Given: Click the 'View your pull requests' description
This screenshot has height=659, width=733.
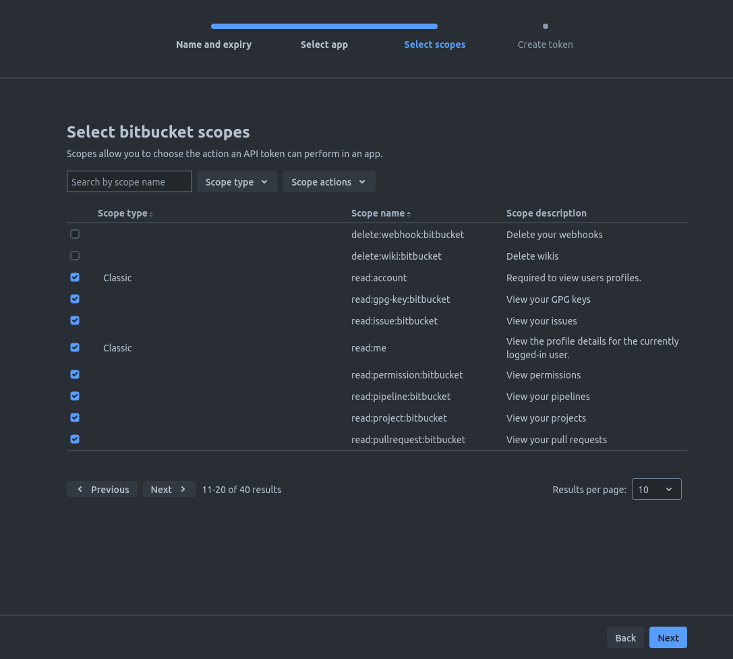Looking at the screenshot, I should 557,440.
